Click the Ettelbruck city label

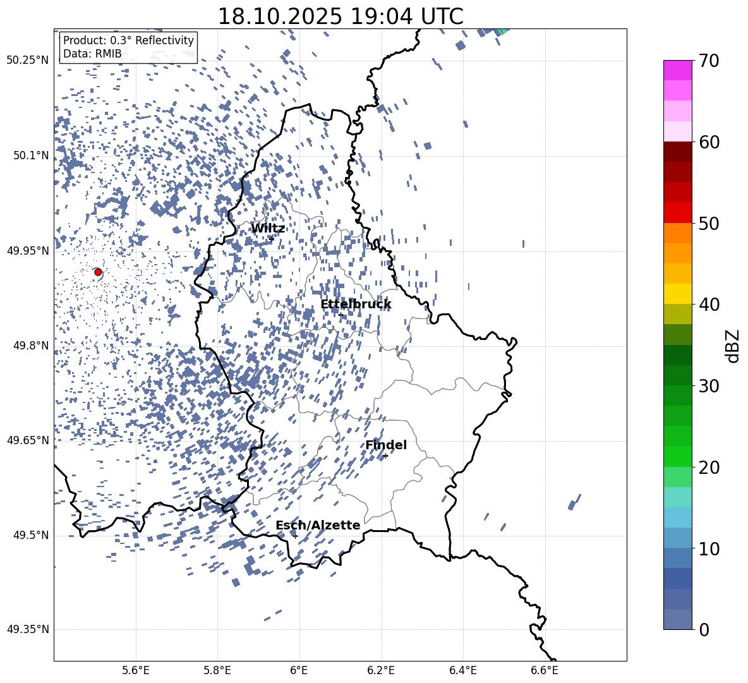pos(356,305)
